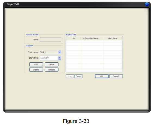Move item with Up button

coord(70,76)
